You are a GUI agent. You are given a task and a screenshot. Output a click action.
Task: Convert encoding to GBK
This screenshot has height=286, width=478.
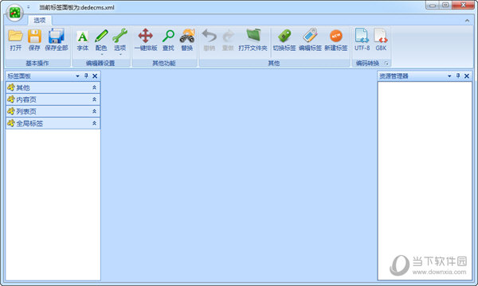[x=381, y=40]
